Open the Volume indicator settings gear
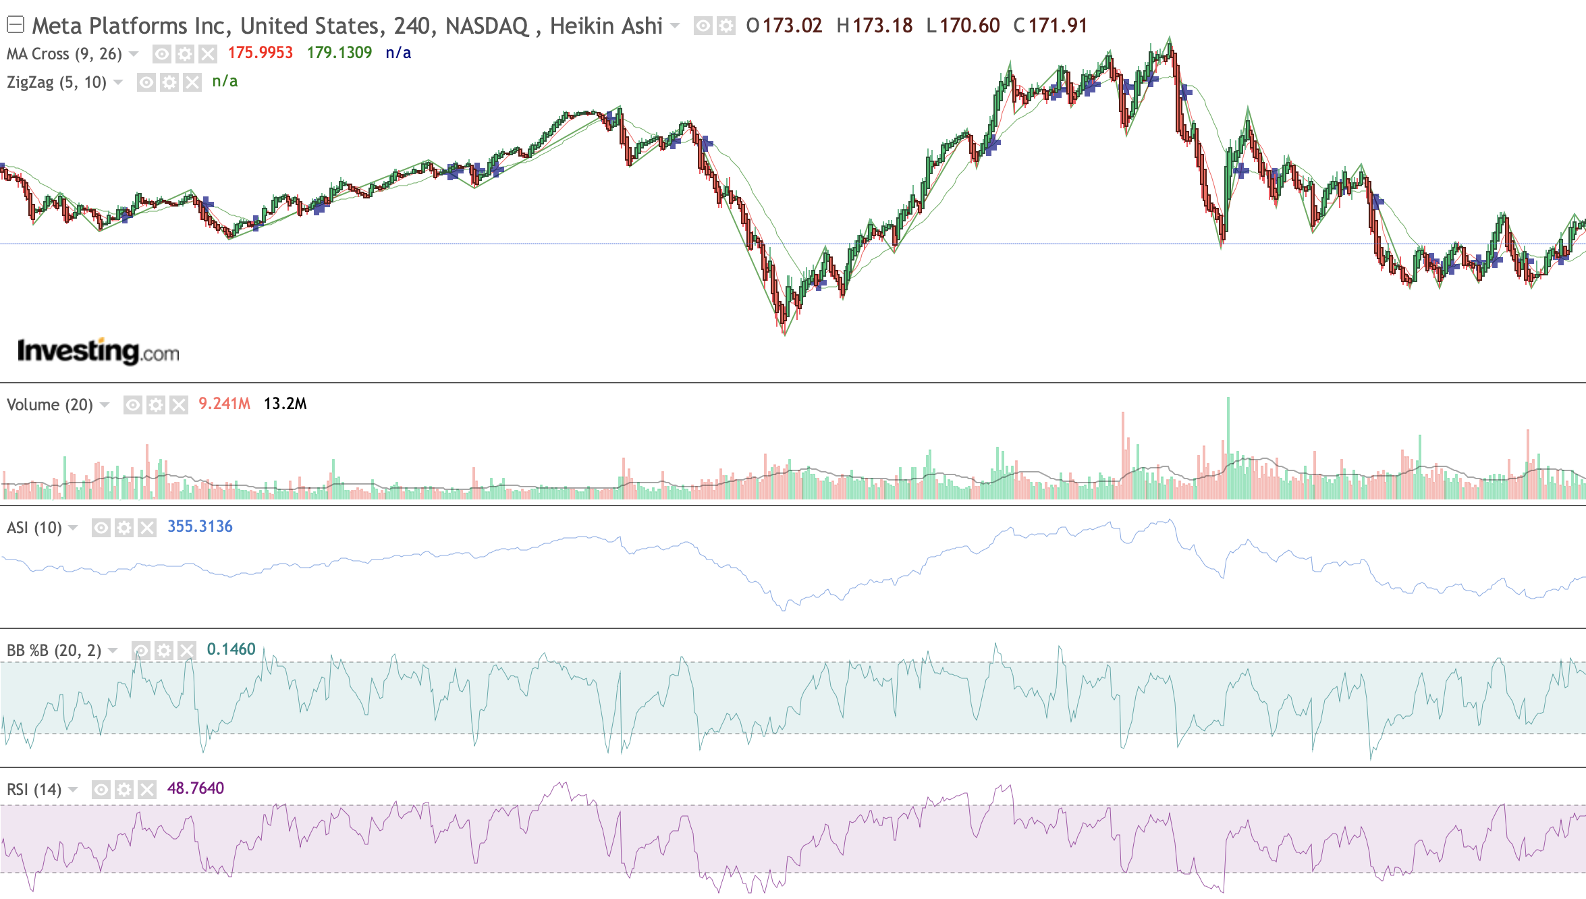The height and width of the screenshot is (899, 1586). coord(156,405)
